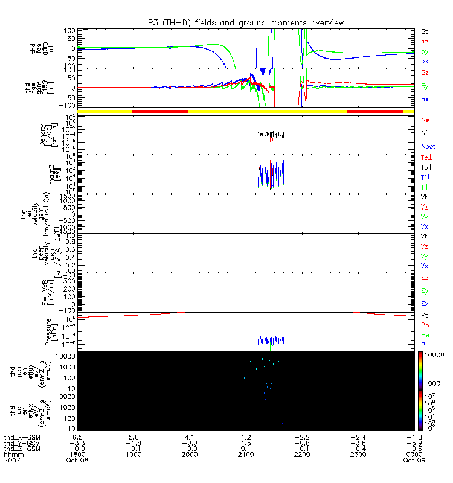Click the left red segment of status bar
The height and width of the screenshot is (483, 453).
pos(160,112)
